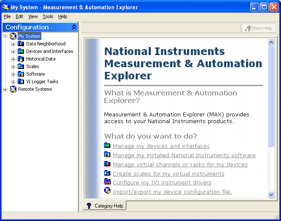Open Create scales for my virtual instruments

[x=169, y=174]
